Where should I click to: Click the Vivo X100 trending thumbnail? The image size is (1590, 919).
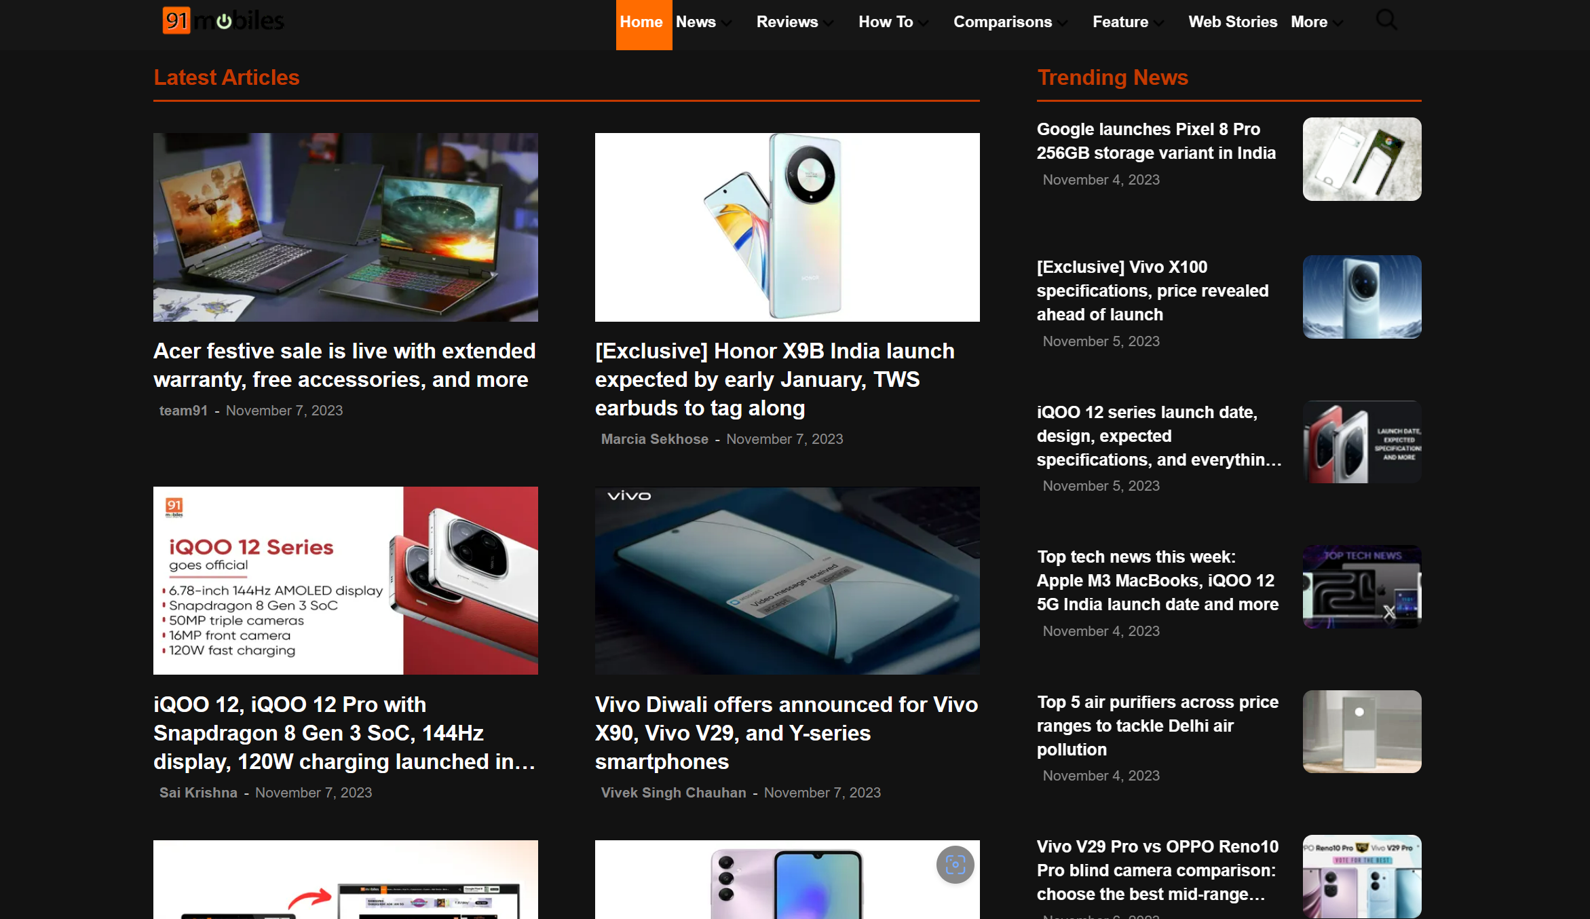click(1362, 297)
